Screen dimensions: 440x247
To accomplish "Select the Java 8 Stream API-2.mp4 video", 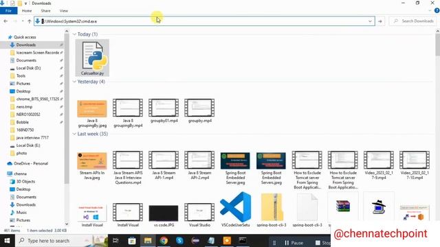I will [x=199, y=160].
